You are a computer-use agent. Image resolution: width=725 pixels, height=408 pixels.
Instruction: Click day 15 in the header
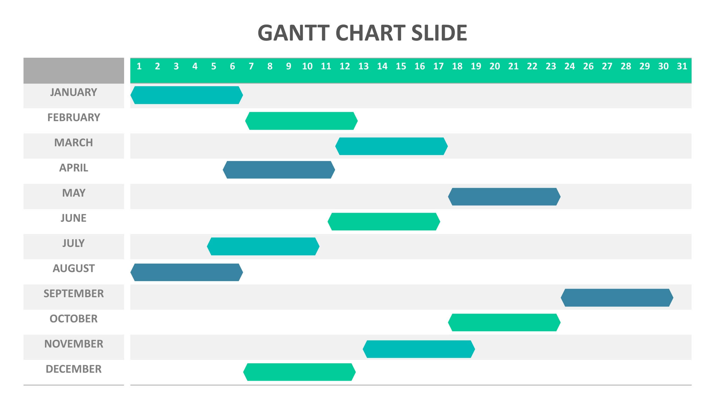tap(401, 67)
